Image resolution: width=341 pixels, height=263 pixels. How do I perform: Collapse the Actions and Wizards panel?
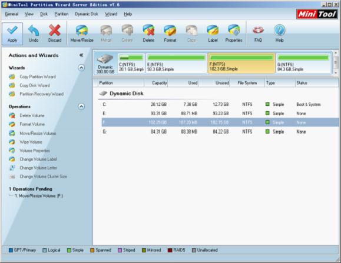click(x=81, y=55)
